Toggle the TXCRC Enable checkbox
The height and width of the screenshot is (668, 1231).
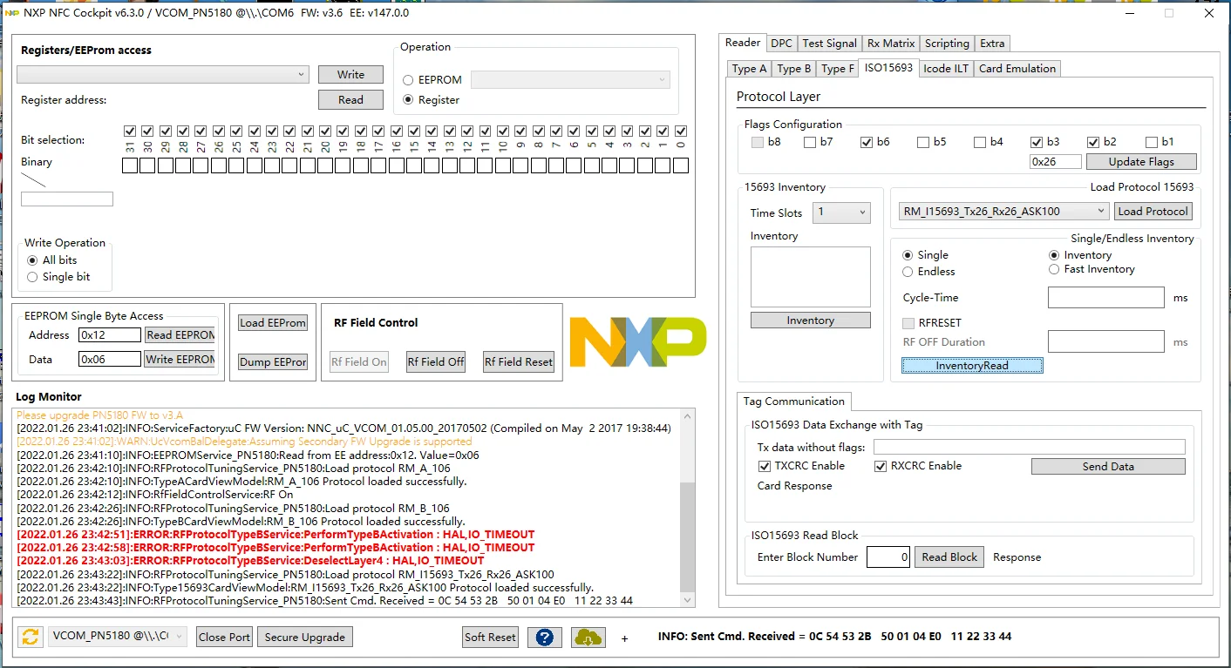[765, 466]
